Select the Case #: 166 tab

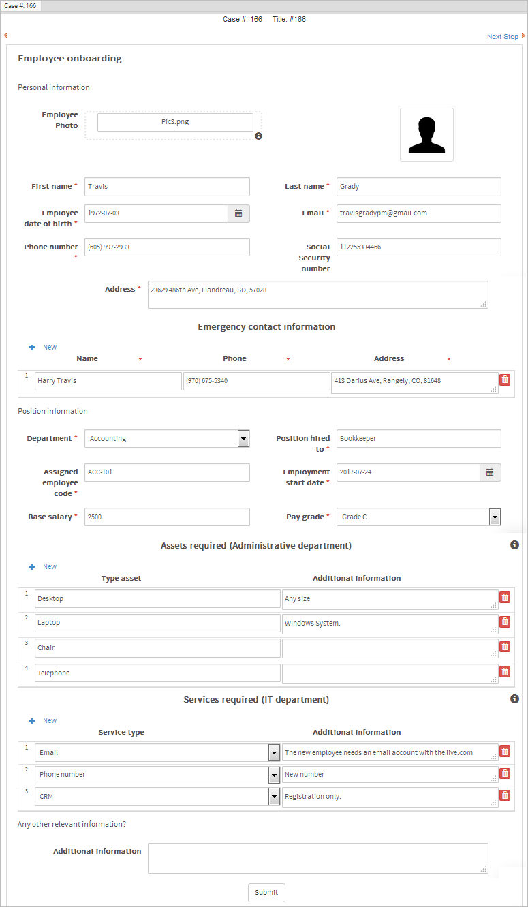point(20,5)
